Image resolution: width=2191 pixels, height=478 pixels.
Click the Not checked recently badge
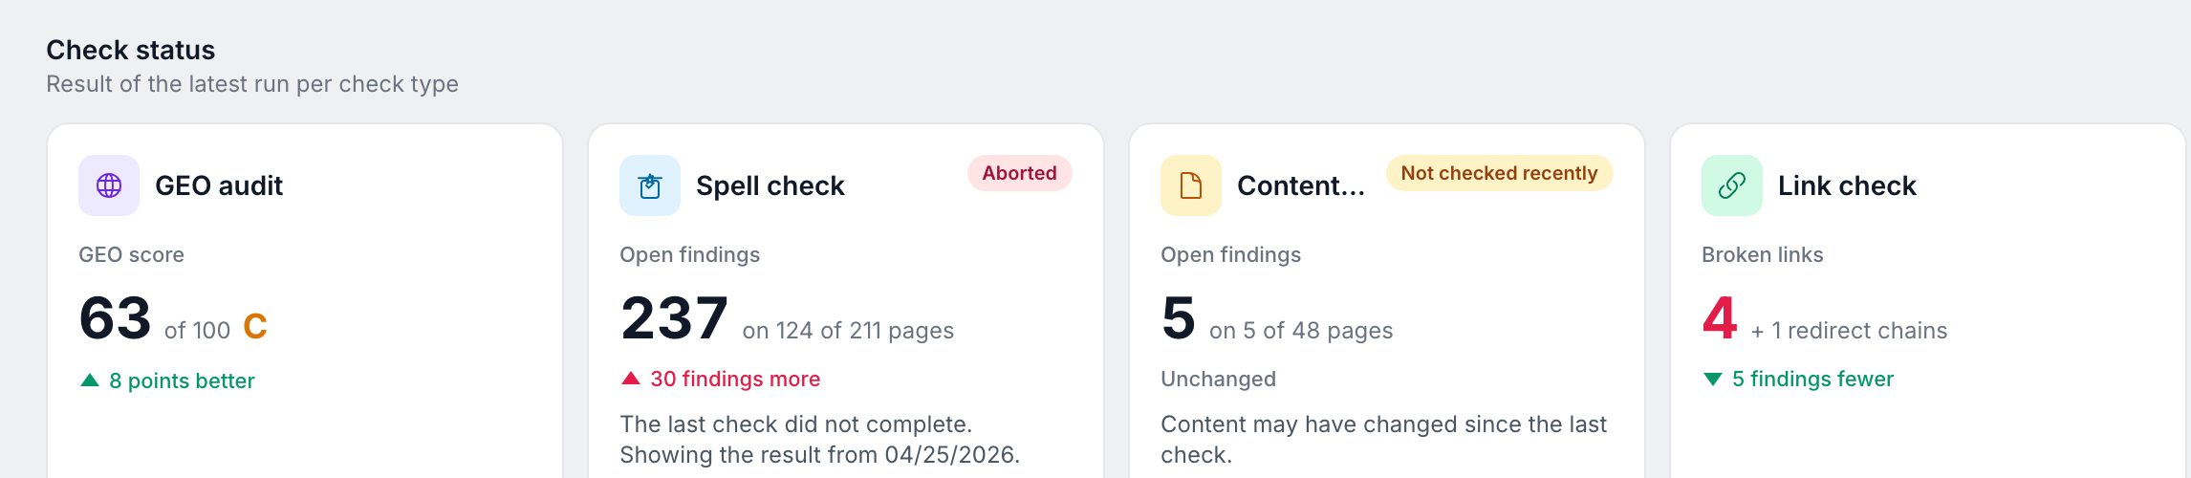click(1499, 173)
